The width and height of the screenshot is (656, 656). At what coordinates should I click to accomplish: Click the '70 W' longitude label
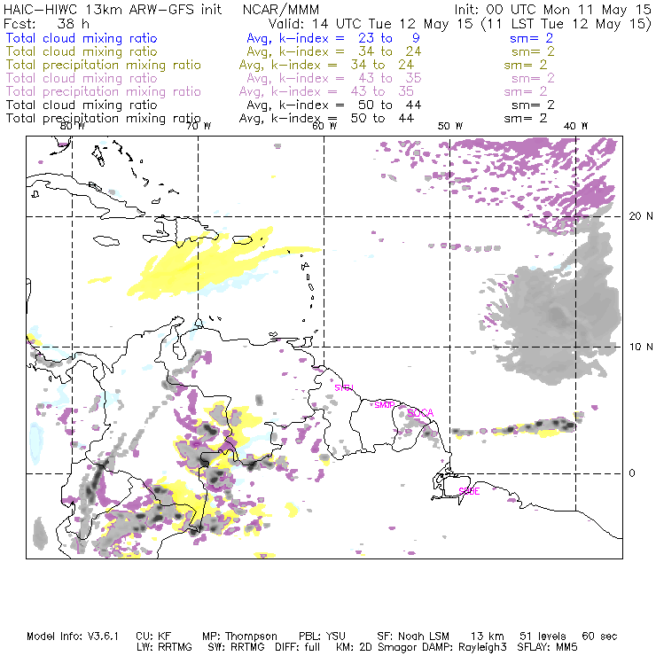click(x=199, y=126)
